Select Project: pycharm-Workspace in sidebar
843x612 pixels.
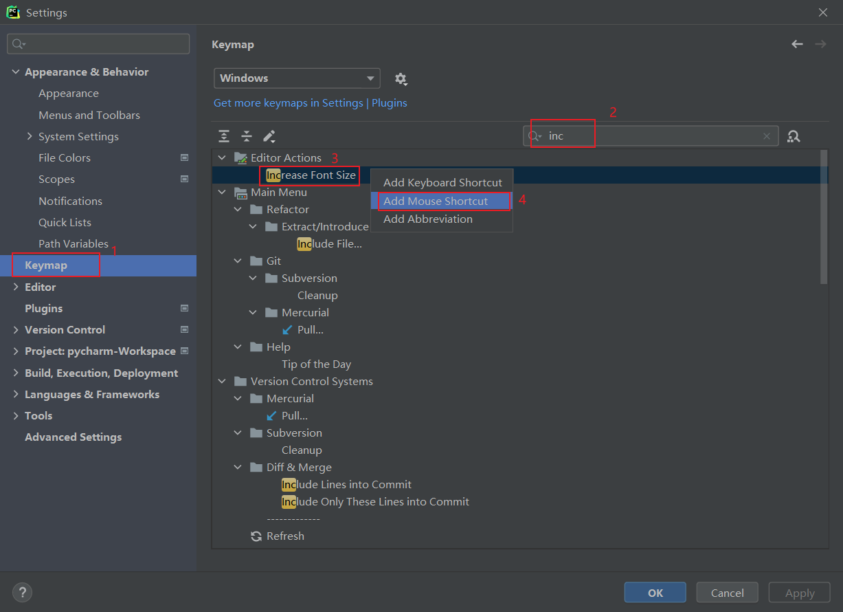click(x=100, y=351)
